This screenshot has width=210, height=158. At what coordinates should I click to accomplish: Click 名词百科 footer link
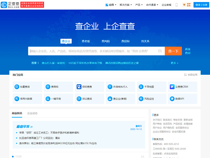167,124
